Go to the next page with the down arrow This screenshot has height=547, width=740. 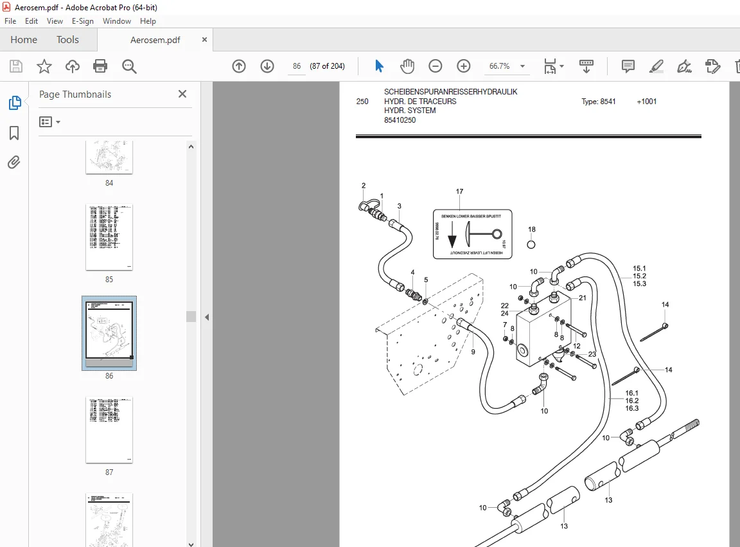click(x=267, y=66)
